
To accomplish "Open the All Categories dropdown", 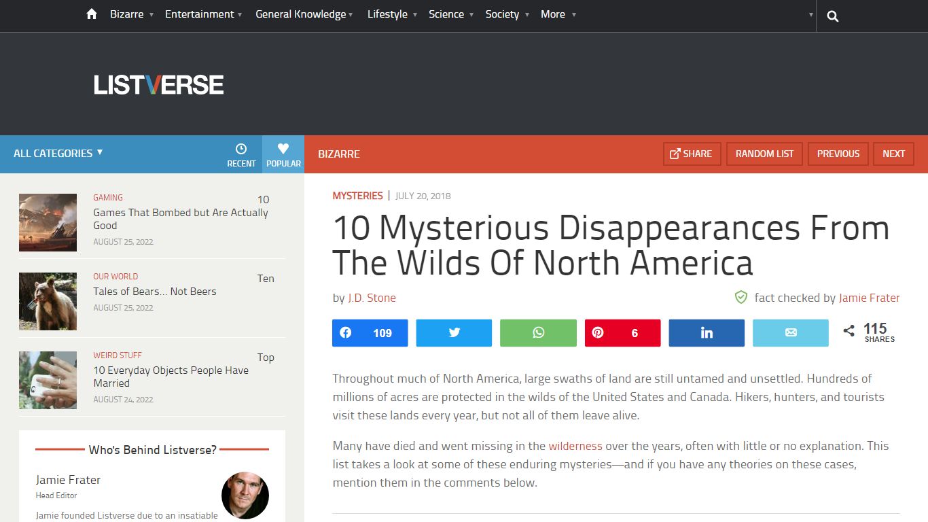I will (x=58, y=154).
